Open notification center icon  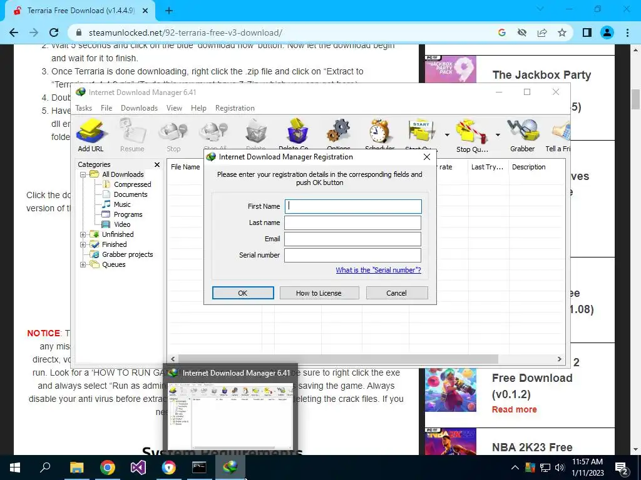(622, 467)
